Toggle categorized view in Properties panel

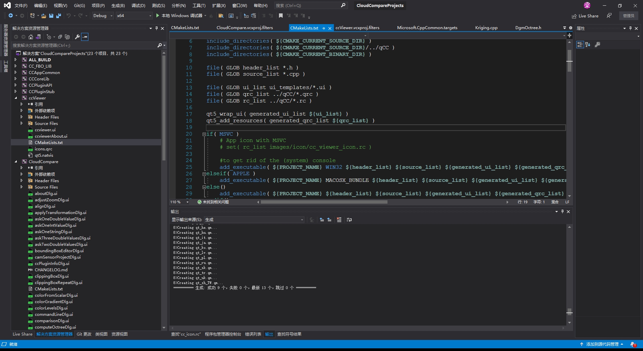click(x=580, y=45)
